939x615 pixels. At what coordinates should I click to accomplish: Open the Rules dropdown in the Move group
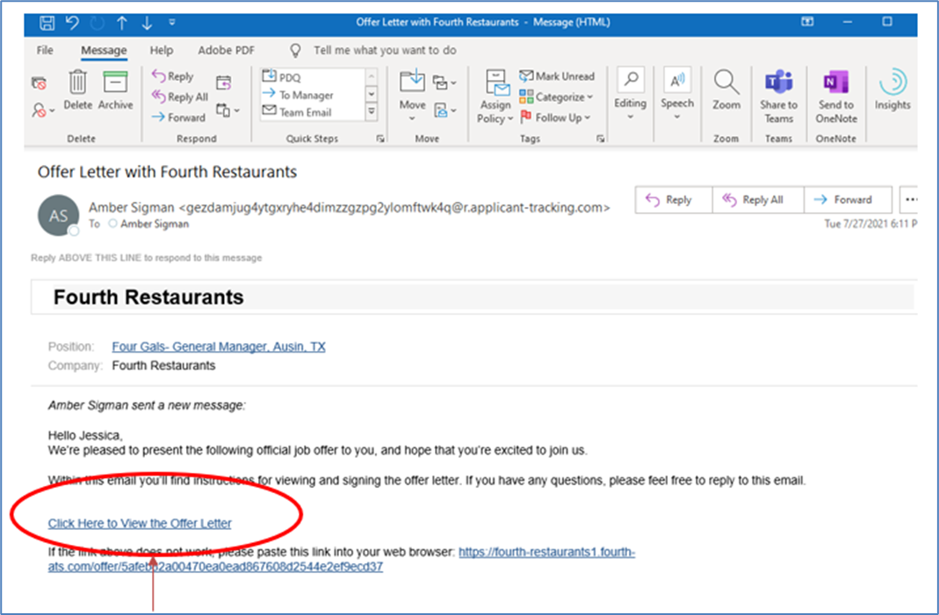pyautogui.click(x=444, y=82)
